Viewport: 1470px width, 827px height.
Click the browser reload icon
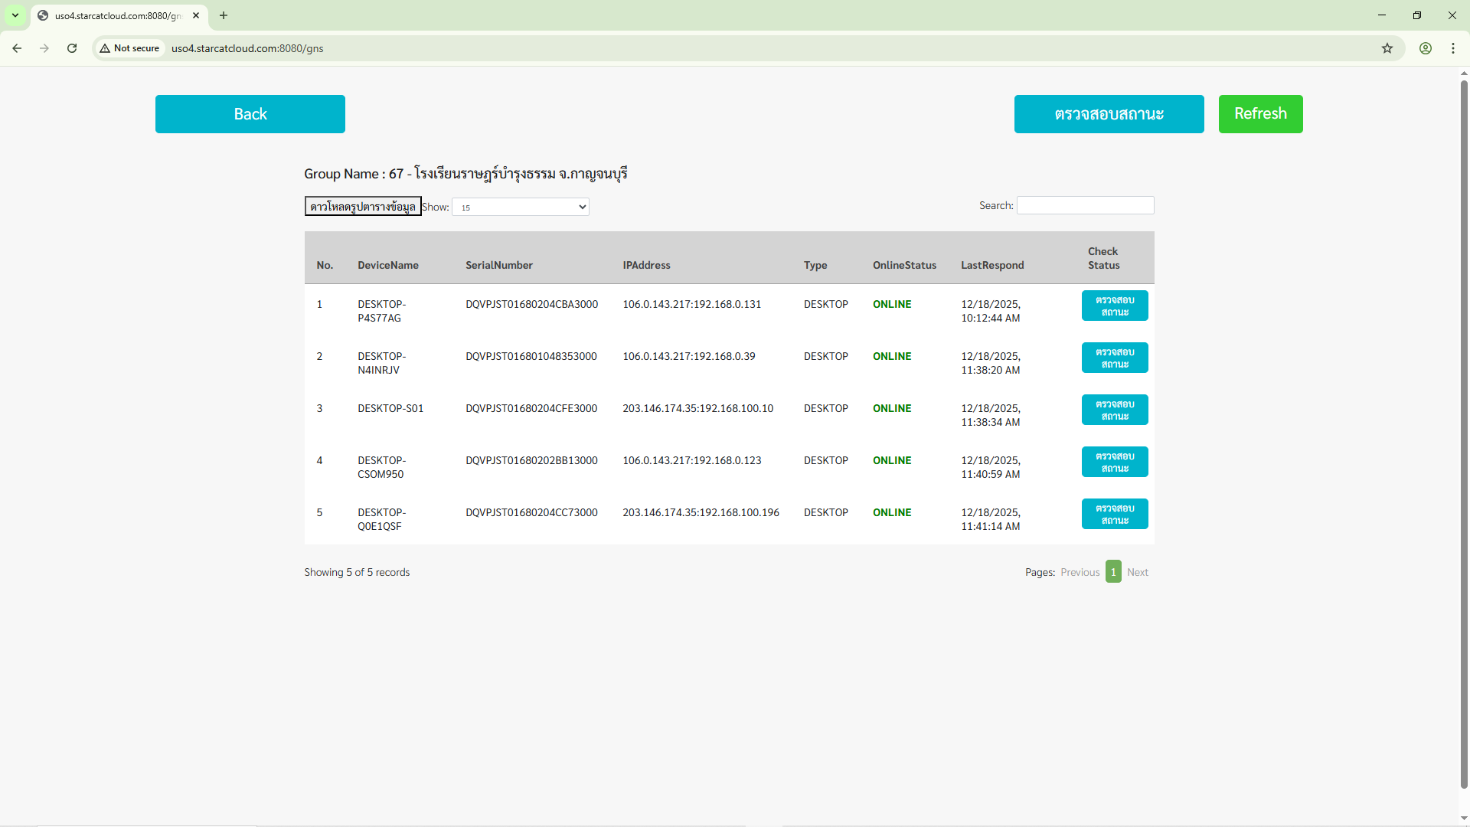point(72,48)
